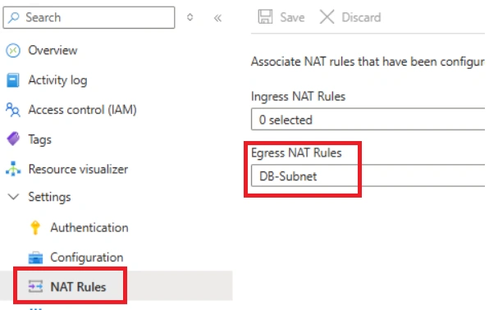Click the Configuration toolbox icon
489x310 pixels.
point(35,258)
